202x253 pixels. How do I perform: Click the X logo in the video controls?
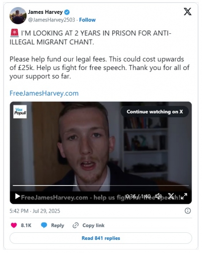tap(171, 196)
